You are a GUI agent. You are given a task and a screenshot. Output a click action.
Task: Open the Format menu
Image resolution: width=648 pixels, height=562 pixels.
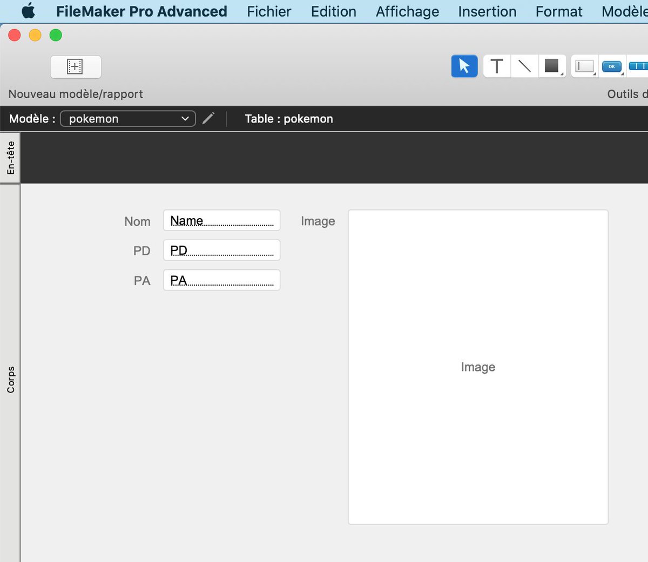point(559,11)
